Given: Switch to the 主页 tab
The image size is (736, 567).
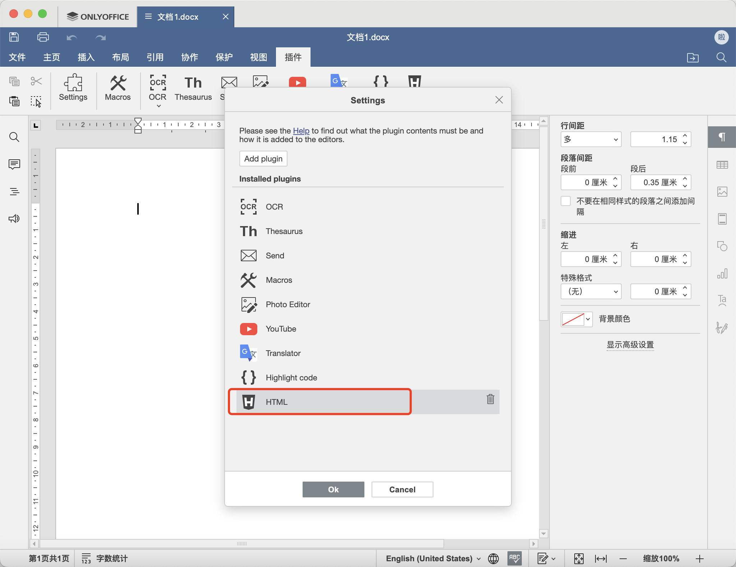Looking at the screenshot, I should [52, 57].
